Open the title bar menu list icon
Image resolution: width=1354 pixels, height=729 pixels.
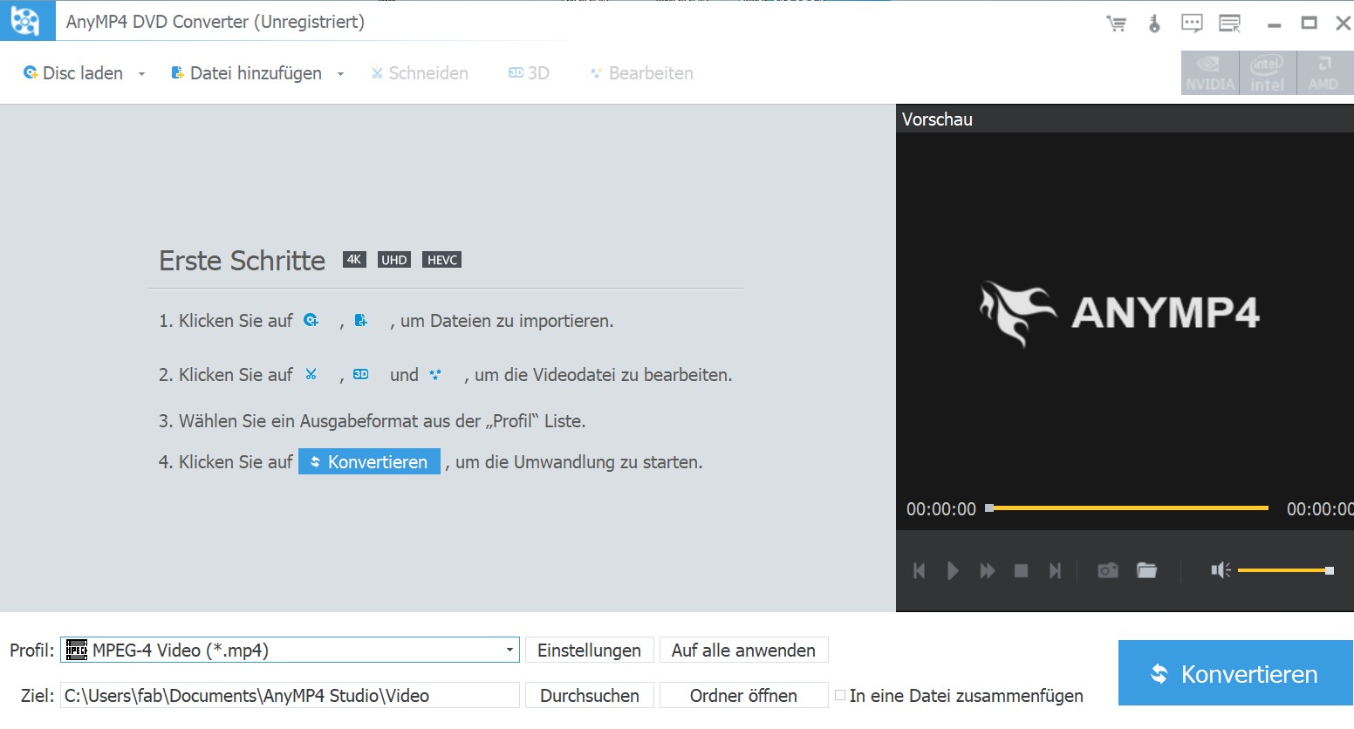(x=1230, y=24)
